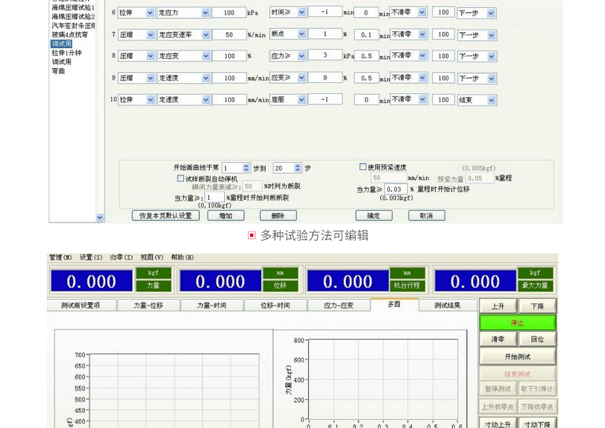
Task: Switch to the 力量-位移 tab
Action: (x=148, y=306)
